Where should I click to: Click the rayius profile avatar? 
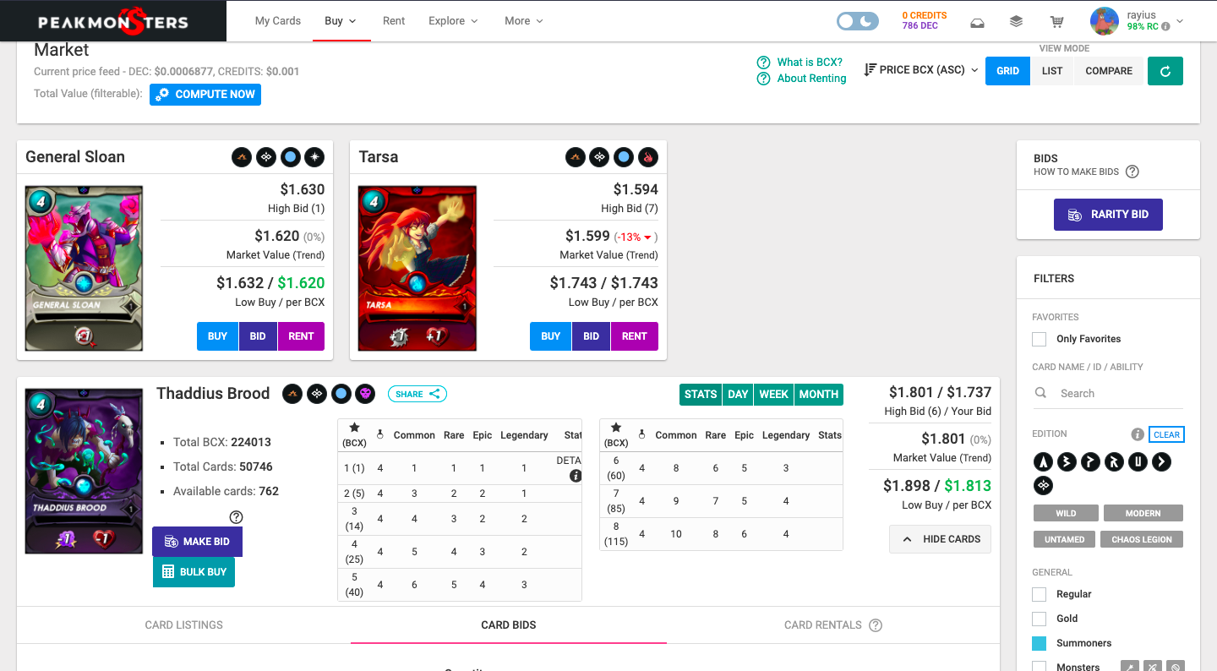1105,21
